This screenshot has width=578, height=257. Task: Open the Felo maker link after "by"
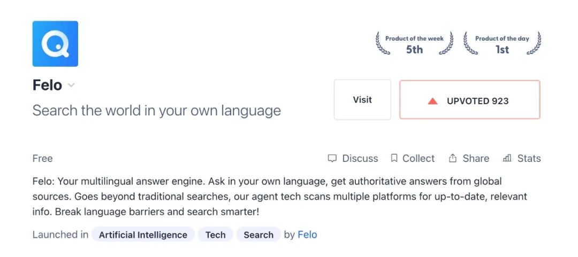[x=307, y=235]
